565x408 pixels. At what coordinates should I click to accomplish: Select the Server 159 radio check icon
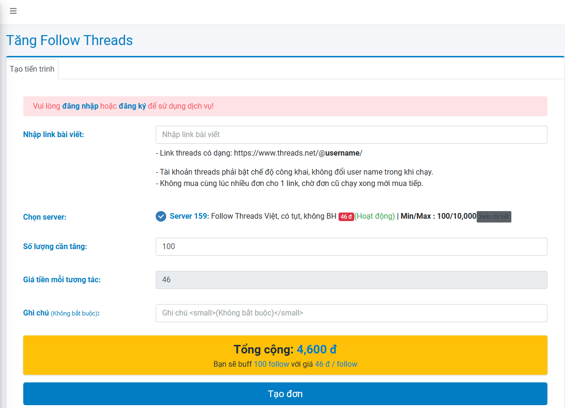(161, 216)
